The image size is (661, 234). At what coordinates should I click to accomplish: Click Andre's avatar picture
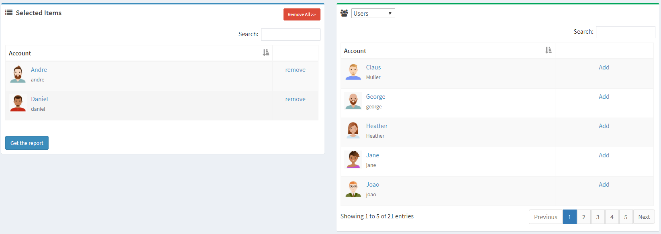pyautogui.click(x=18, y=74)
